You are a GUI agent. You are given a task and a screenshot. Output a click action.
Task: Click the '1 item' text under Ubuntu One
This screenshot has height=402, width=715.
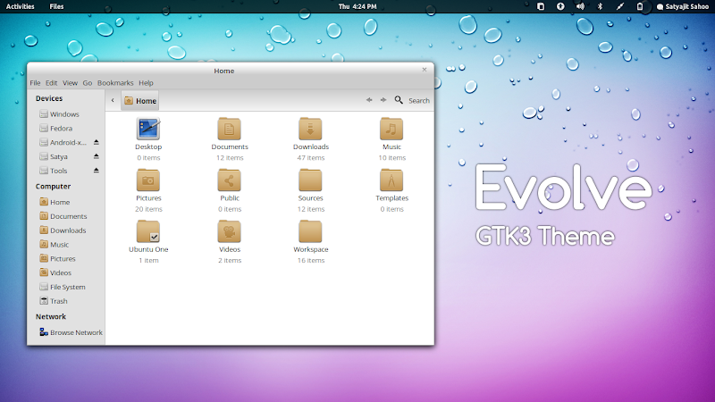(x=148, y=260)
